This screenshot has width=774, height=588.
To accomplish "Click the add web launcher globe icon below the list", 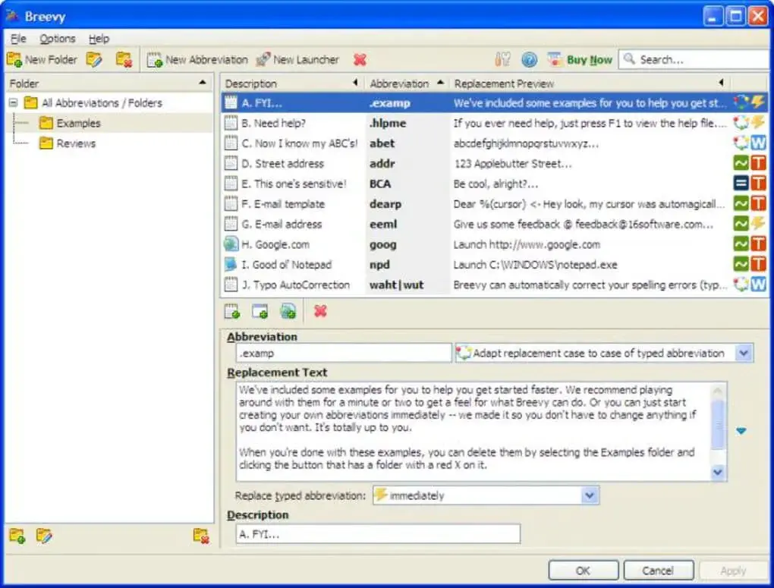I will coord(288,311).
